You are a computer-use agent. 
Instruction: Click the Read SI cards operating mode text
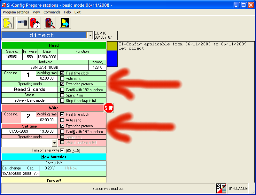click(x=29, y=89)
